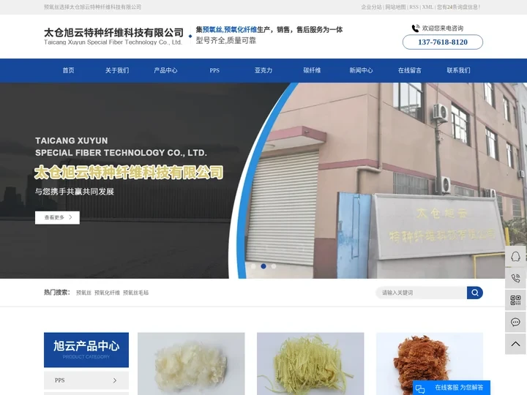
Task: Open the 联系我们 navigation item
Action: [458, 70]
